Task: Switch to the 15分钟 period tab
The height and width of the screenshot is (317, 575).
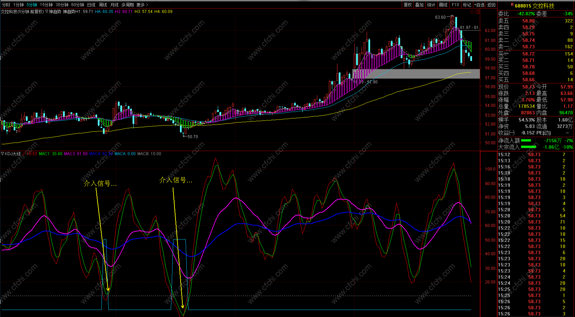Action: point(46,5)
